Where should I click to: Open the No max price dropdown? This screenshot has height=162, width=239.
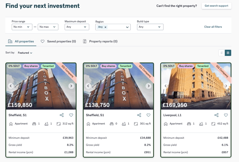48,27
